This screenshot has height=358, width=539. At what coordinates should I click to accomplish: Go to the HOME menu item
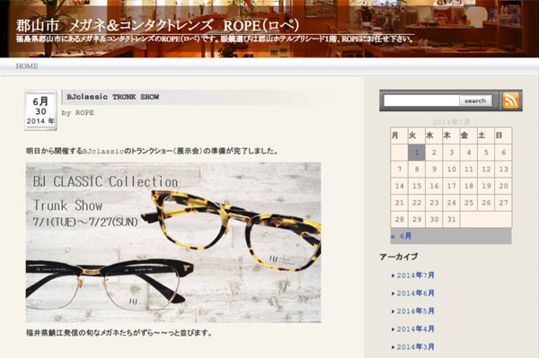27,66
